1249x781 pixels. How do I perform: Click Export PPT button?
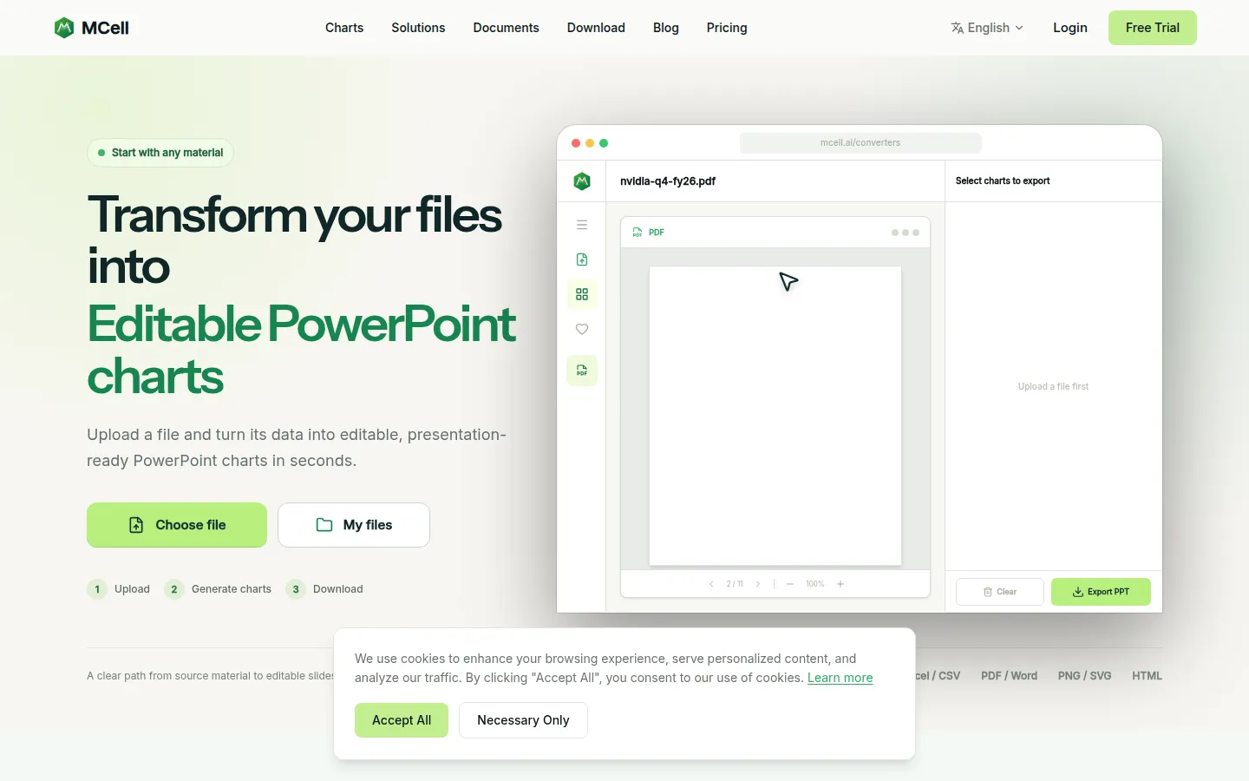pyautogui.click(x=1101, y=592)
